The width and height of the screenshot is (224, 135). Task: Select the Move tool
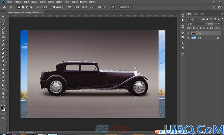pos(3,16)
